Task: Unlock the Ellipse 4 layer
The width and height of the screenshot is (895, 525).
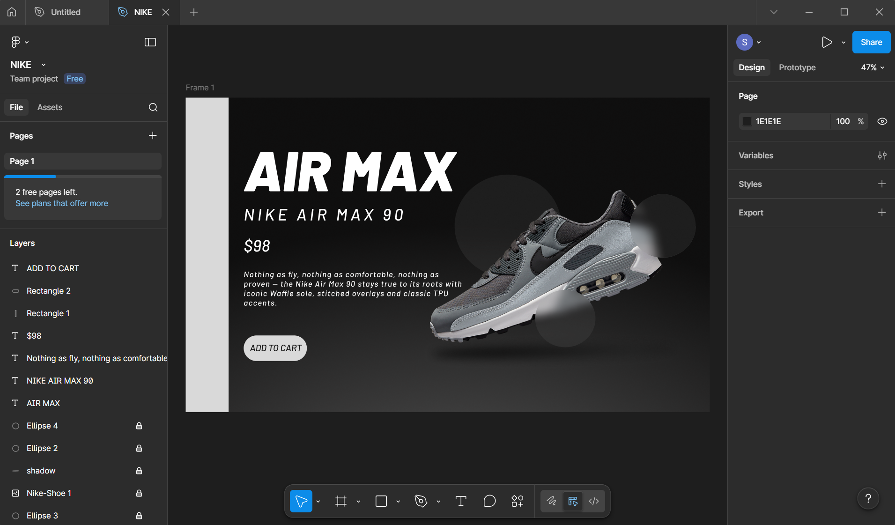Action: pos(139,426)
